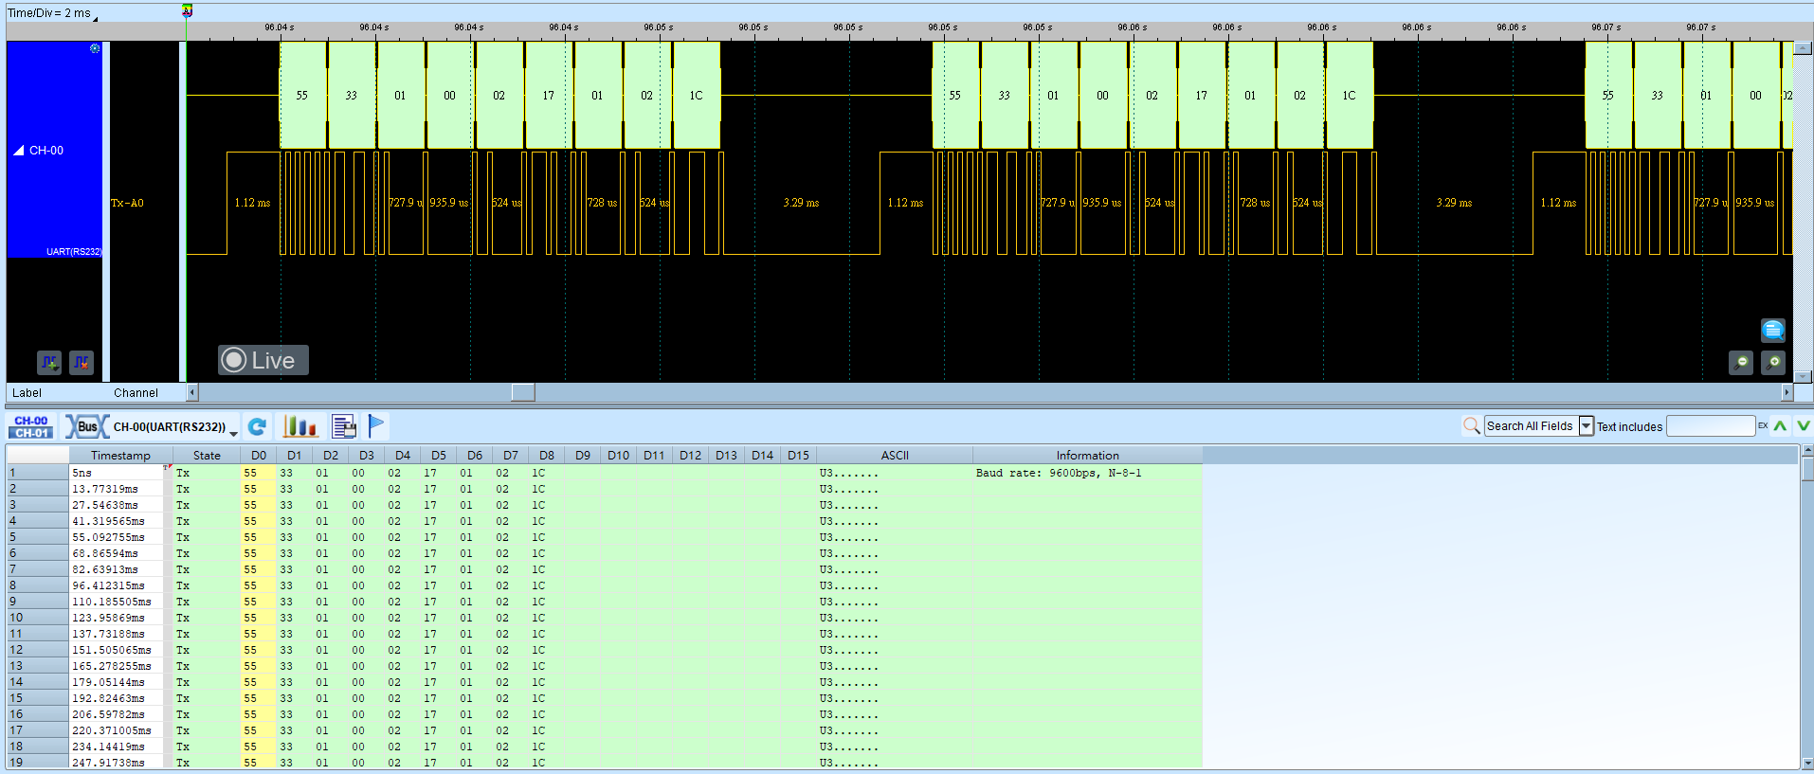The width and height of the screenshot is (1814, 774).
Task: Click the waveform scrollbar left arrow
Action: (x=192, y=392)
